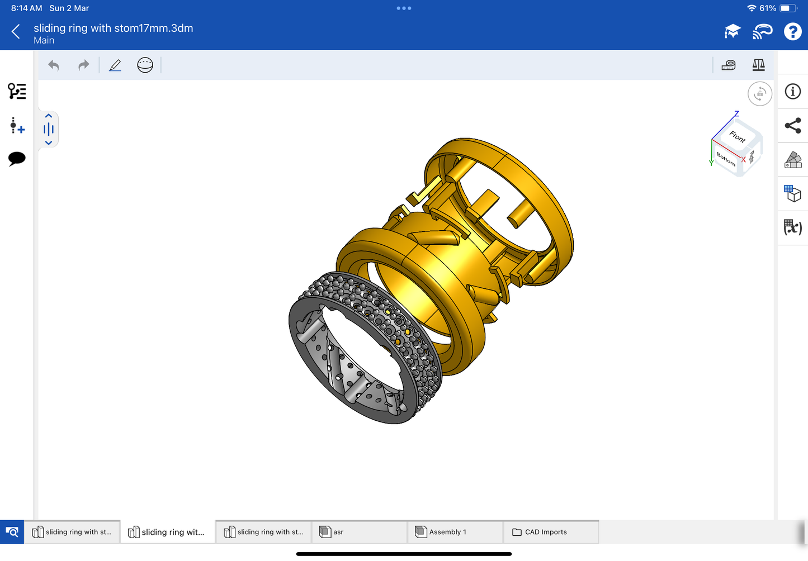This screenshot has width=808, height=561.
Task: Open the Learning Center graduation cap
Action: click(x=732, y=32)
